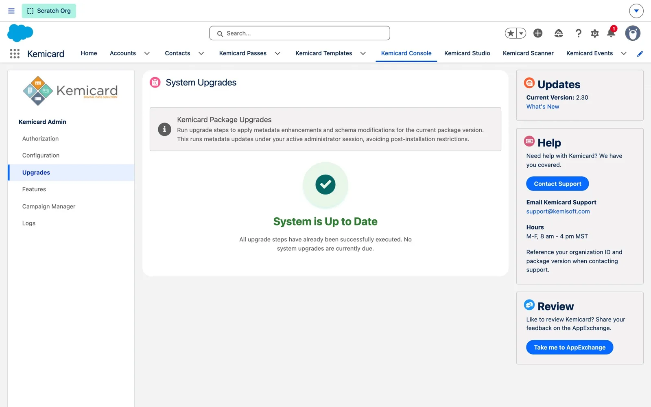Viewport: 651px width, 407px height.
Task: Open the favorites list dropdown arrow
Action: click(521, 33)
